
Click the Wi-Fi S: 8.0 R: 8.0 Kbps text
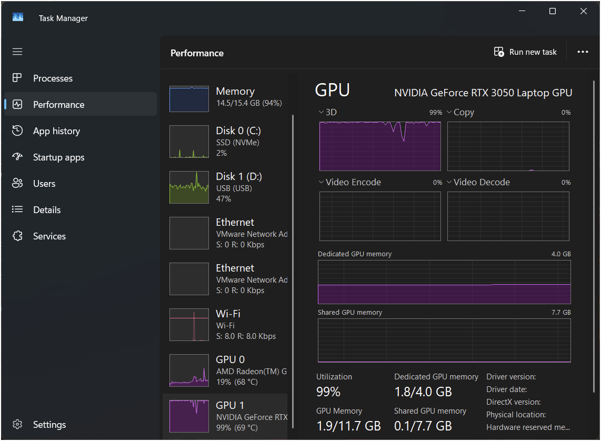pyautogui.click(x=246, y=336)
